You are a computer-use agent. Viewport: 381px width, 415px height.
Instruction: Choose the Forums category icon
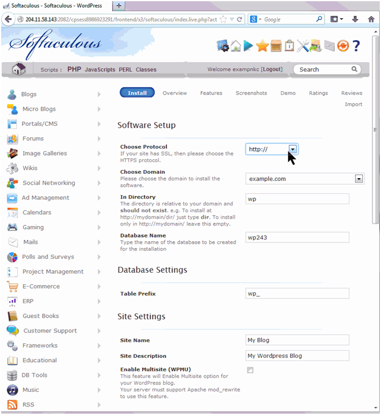tap(12, 139)
